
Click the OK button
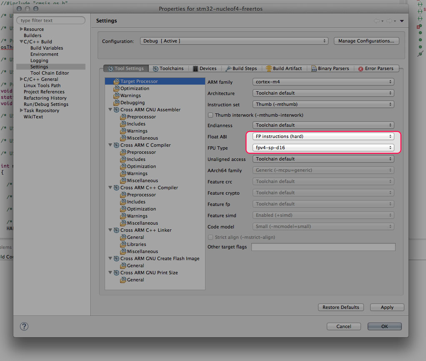(384, 326)
